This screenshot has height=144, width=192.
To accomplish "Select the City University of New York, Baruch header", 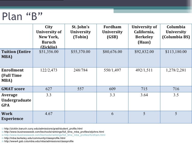I will point(49,37).
